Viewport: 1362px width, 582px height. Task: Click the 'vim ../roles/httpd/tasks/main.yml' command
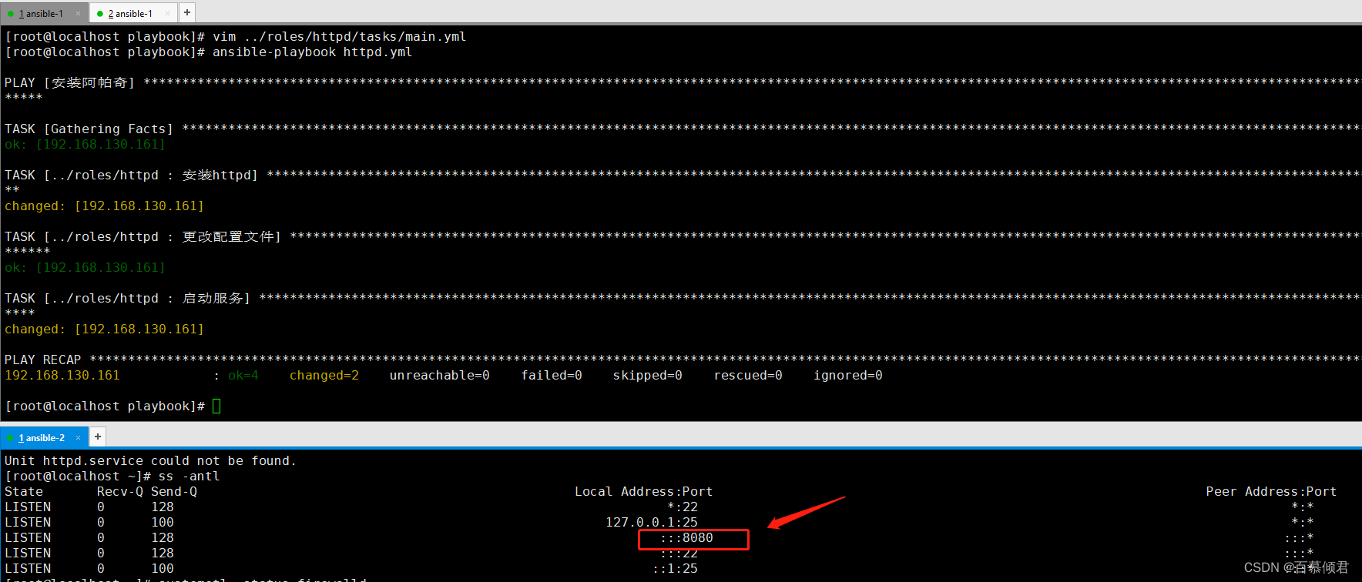pyautogui.click(x=339, y=36)
